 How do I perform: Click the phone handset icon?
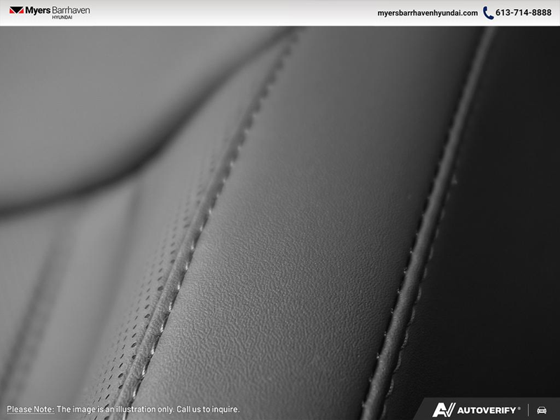[x=488, y=13]
